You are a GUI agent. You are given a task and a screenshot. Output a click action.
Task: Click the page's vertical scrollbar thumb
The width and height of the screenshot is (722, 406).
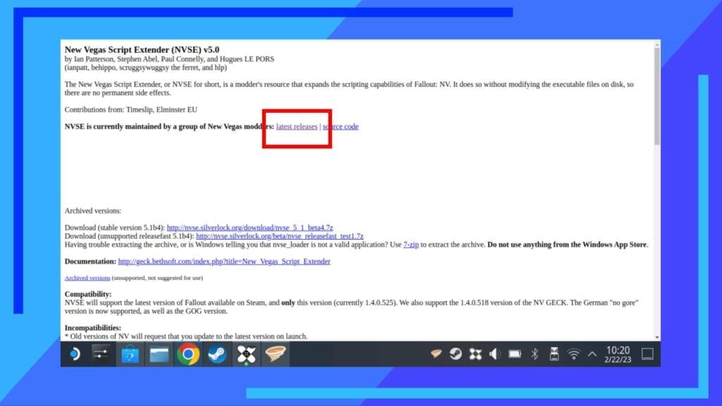[x=656, y=95]
